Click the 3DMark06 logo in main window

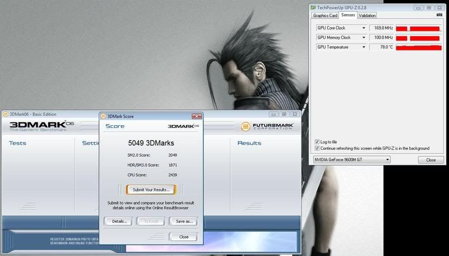pos(42,126)
